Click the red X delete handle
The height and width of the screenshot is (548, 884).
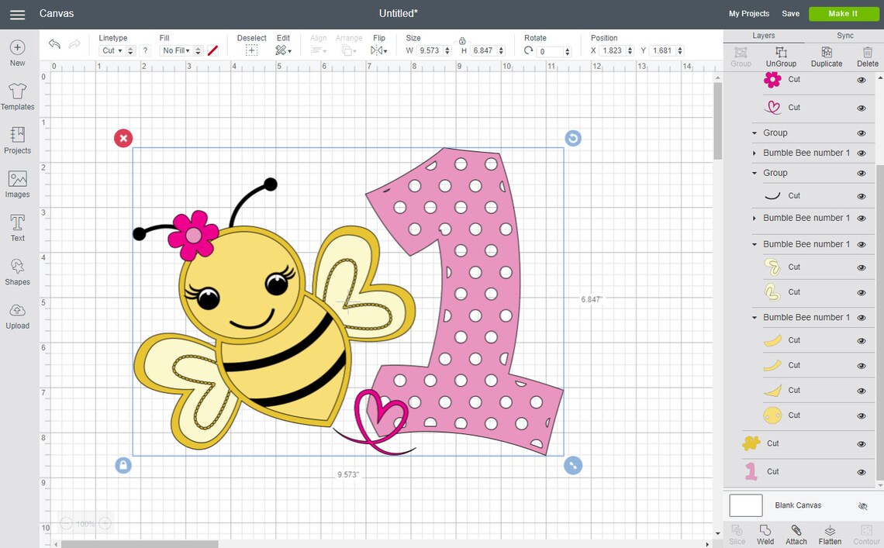(123, 138)
